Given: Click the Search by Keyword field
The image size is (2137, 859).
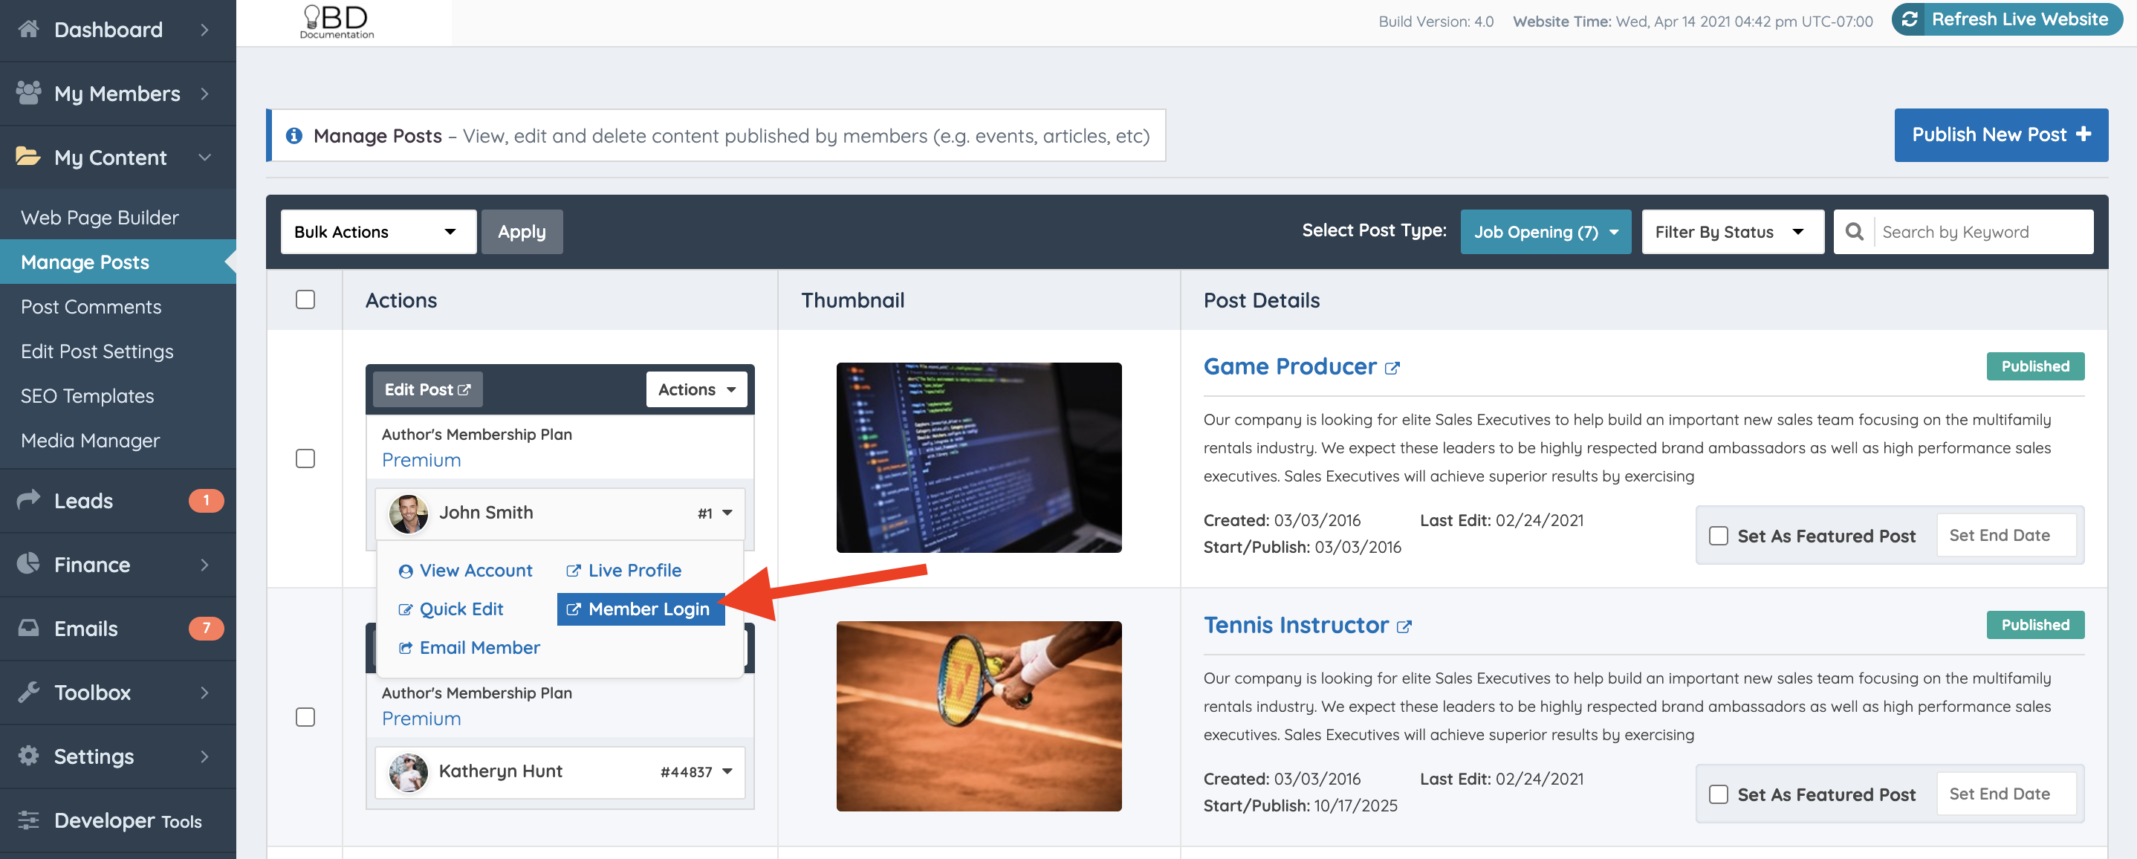Looking at the screenshot, I should 1982,232.
